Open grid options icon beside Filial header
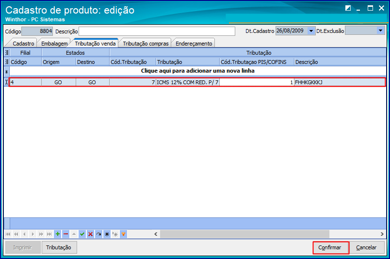Screen dimensions: 390x259 point(7,53)
